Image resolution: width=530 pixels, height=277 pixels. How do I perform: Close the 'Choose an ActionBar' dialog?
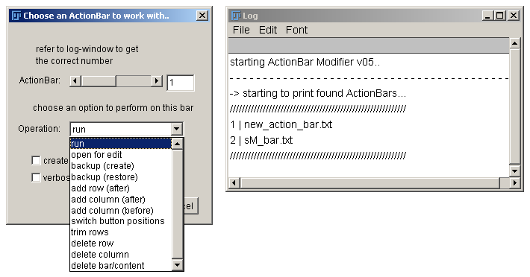coord(202,16)
